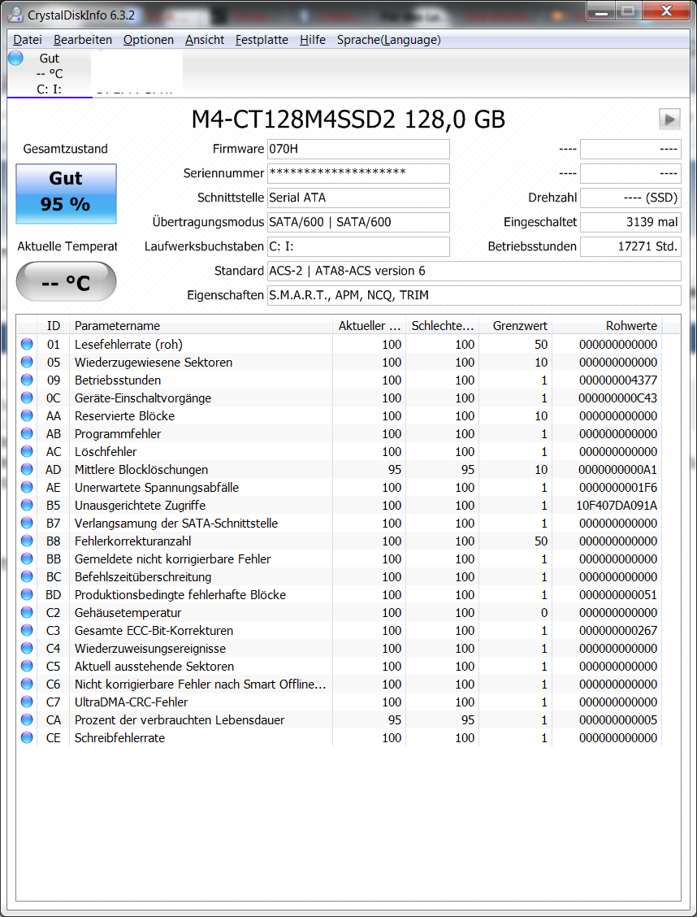This screenshot has height=917, width=697.
Task: Click the Standard field ACS-2
Action: point(474,271)
